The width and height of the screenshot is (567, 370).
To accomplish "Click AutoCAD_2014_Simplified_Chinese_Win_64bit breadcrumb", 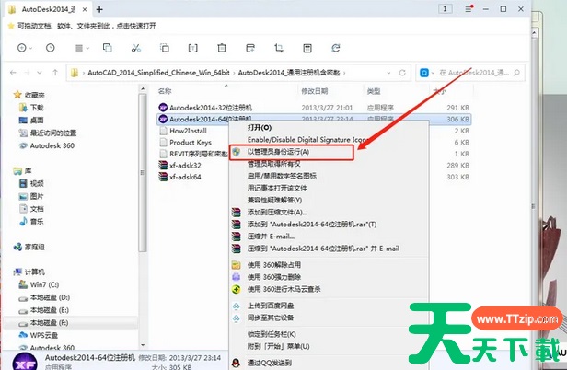I will coord(158,73).
